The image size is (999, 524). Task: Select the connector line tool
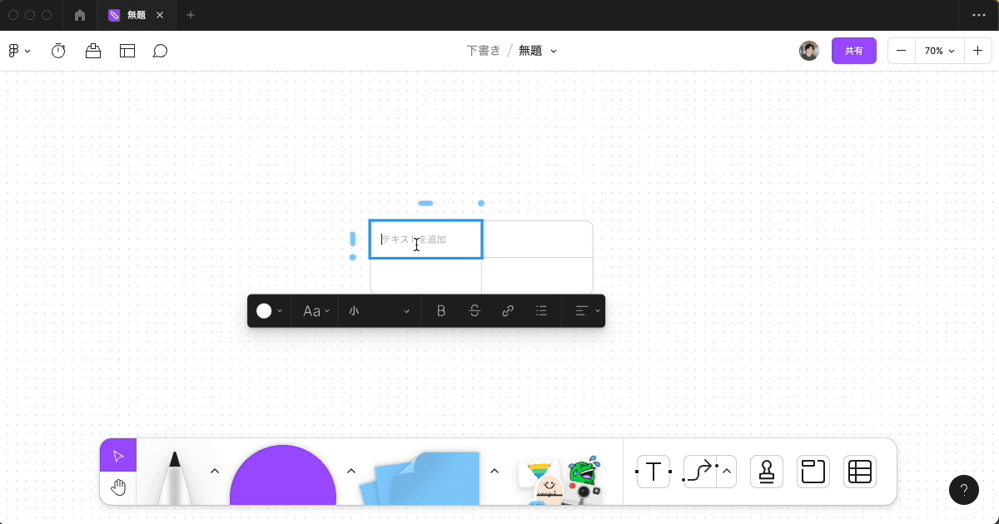(x=699, y=472)
